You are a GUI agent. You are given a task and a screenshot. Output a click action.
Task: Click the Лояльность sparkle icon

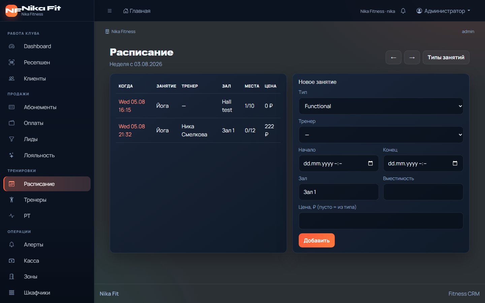[x=11, y=155]
